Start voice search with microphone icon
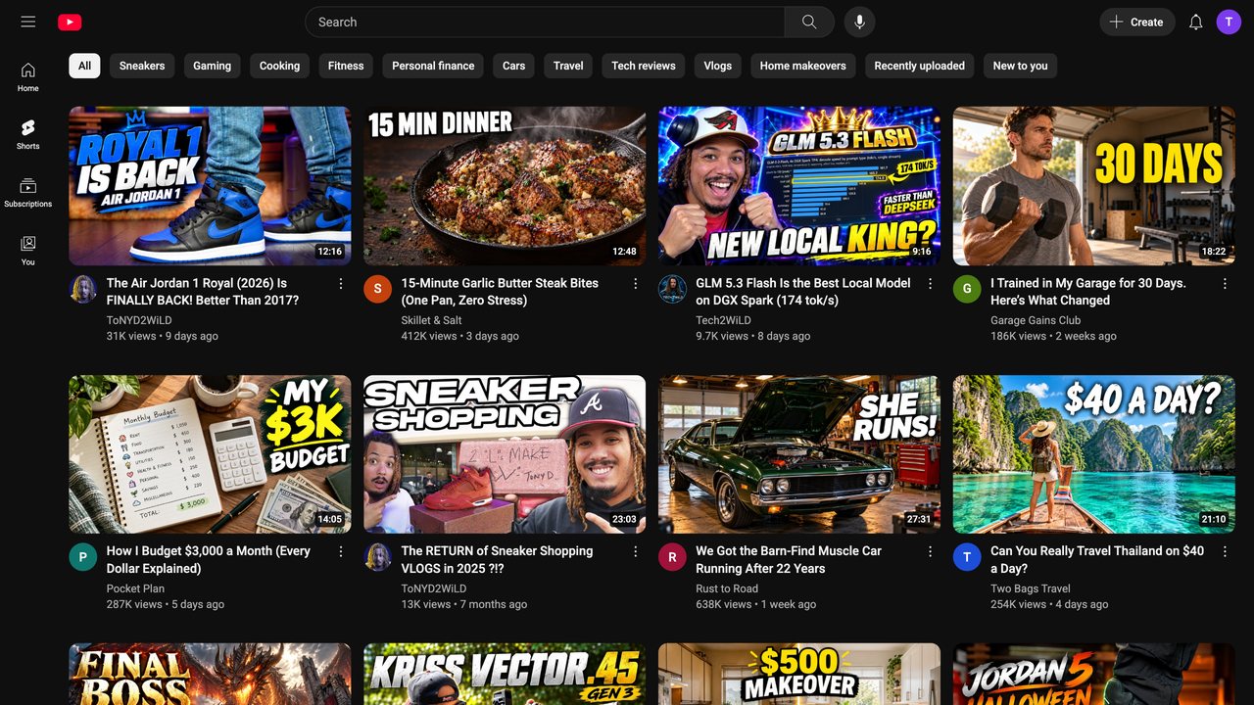The width and height of the screenshot is (1254, 705). (x=859, y=22)
